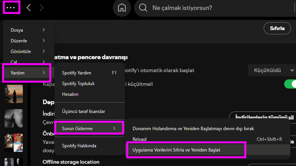Select Spotify Yardım menu entry

(90, 73)
